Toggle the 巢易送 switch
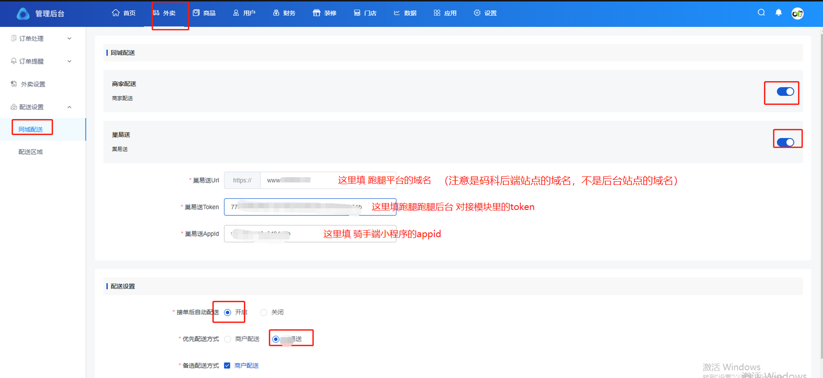This screenshot has width=823, height=378. [x=785, y=142]
